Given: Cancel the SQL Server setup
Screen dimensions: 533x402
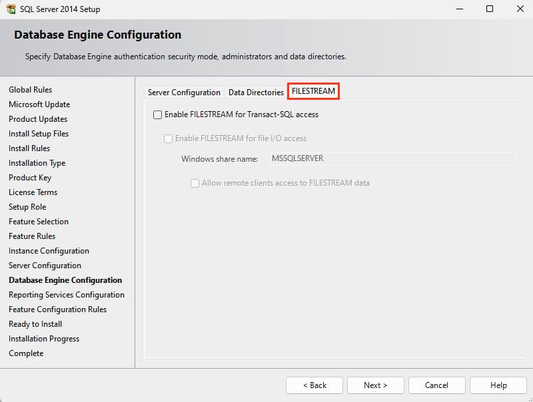Looking at the screenshot, I should (x=436, y=385).
